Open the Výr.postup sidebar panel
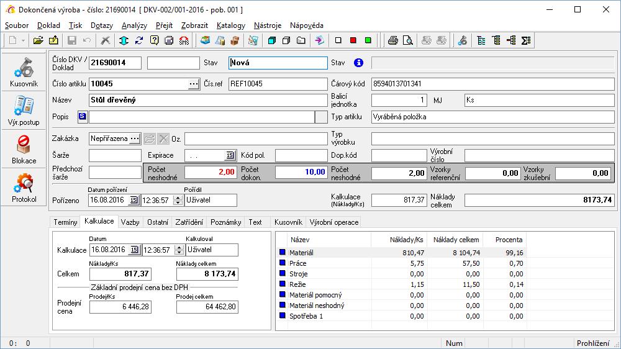Screen dimensions: 621x349 (x=24, y=111)
